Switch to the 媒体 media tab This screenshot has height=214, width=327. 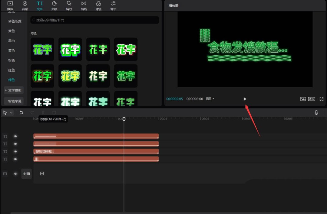tap(10, 5)
